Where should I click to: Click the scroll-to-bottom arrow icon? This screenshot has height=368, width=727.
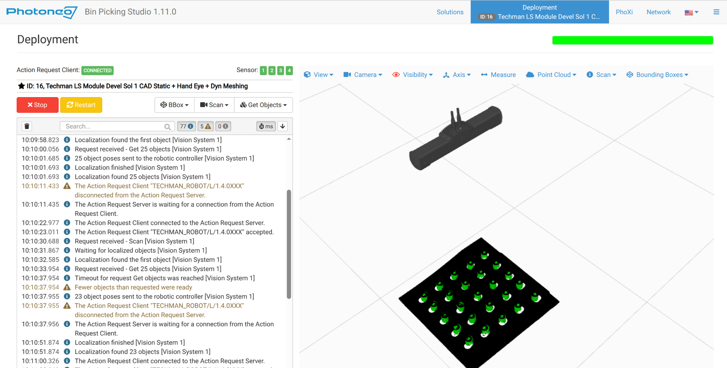click(x=282, y=126)
